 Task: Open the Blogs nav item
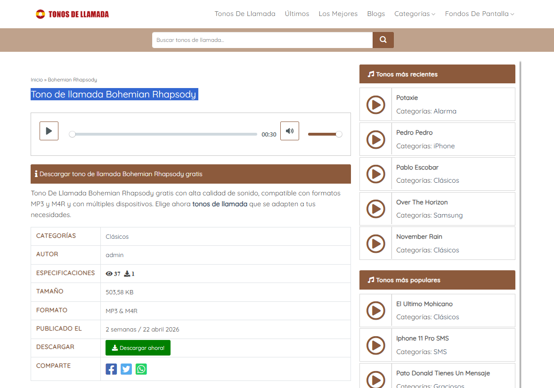pyautogui.click(x=376, y=14)
